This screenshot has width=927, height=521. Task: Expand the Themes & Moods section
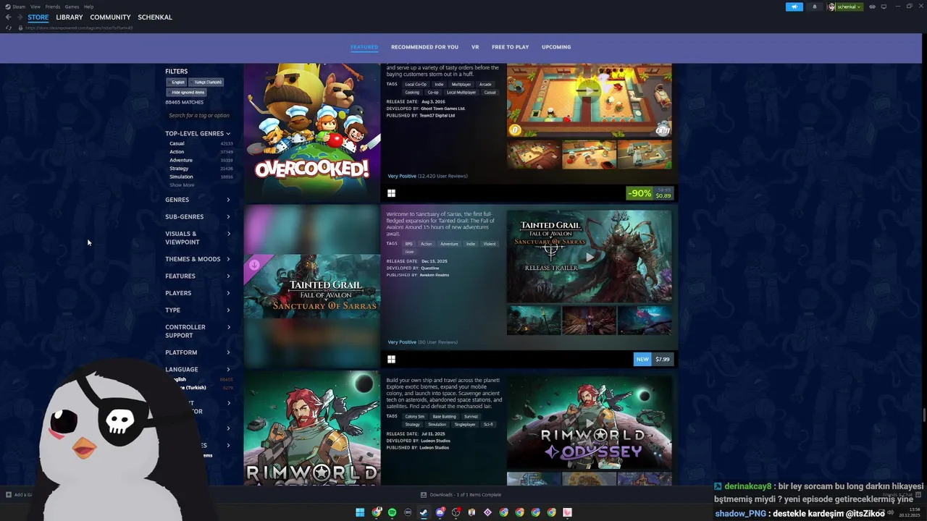198,259
